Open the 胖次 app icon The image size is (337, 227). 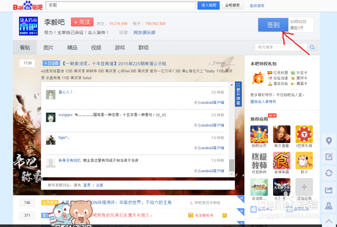(x=304, y=160)
